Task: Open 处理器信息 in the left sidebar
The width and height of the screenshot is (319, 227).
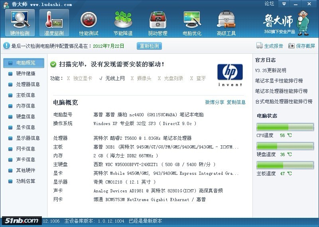Action: point(28,84)
